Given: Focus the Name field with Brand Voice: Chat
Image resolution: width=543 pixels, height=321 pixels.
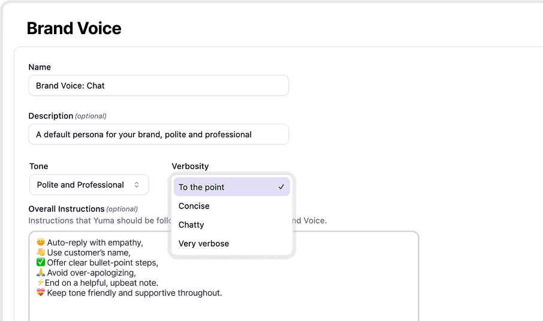Looking at the screenshot, I should (158, 86).
